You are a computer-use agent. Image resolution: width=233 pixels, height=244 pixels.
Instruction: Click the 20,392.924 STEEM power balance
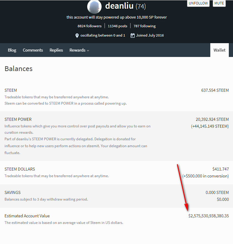click(212, 119)
